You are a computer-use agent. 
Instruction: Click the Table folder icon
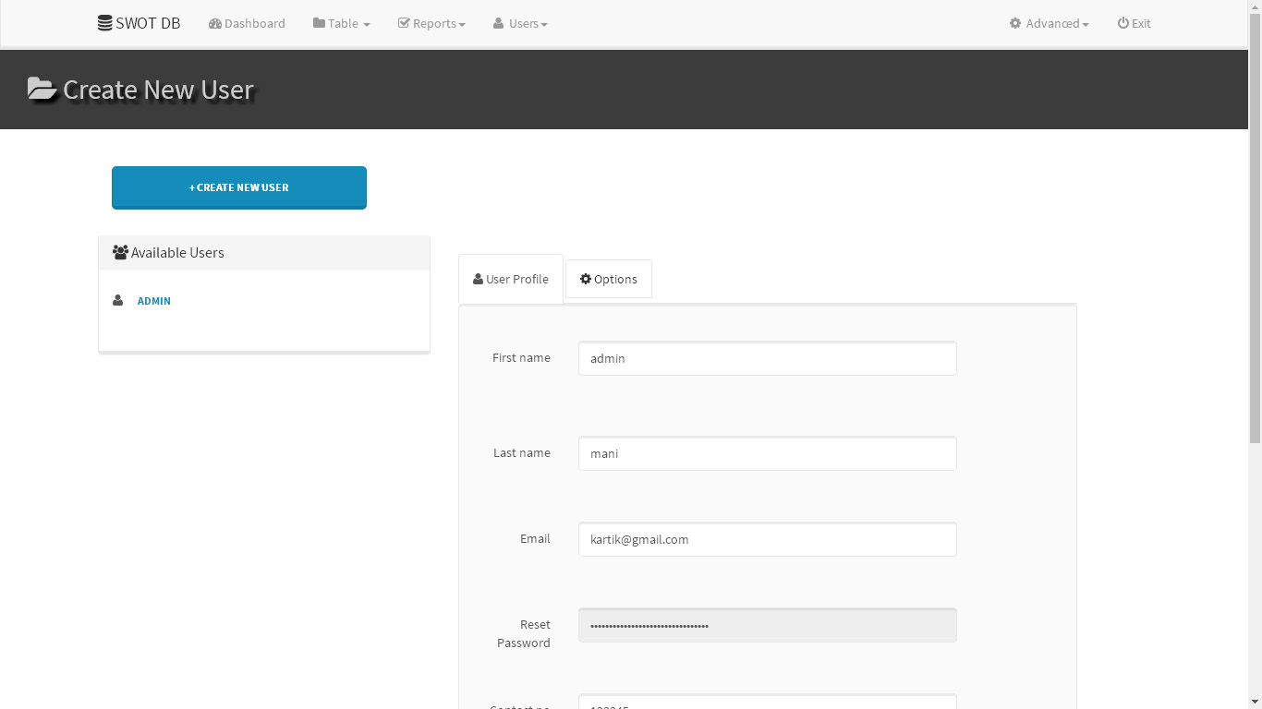point(319,23)
